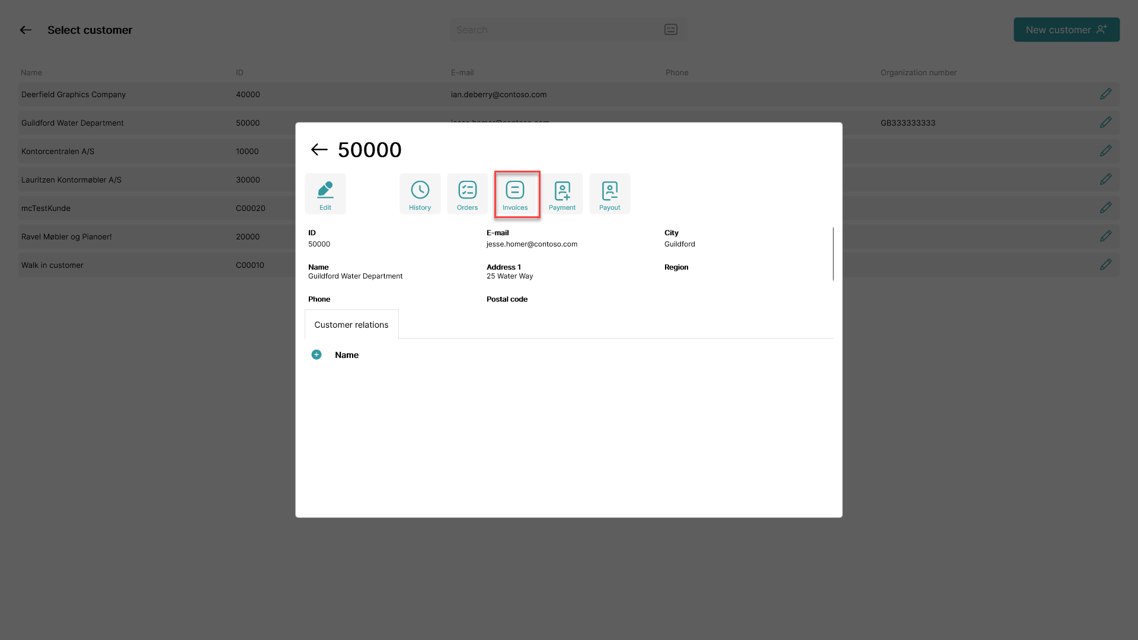Select Ravel Møbler og Pianoer! customer name
This screenshot has height=640, width=1138.
[x=66, y=236]
